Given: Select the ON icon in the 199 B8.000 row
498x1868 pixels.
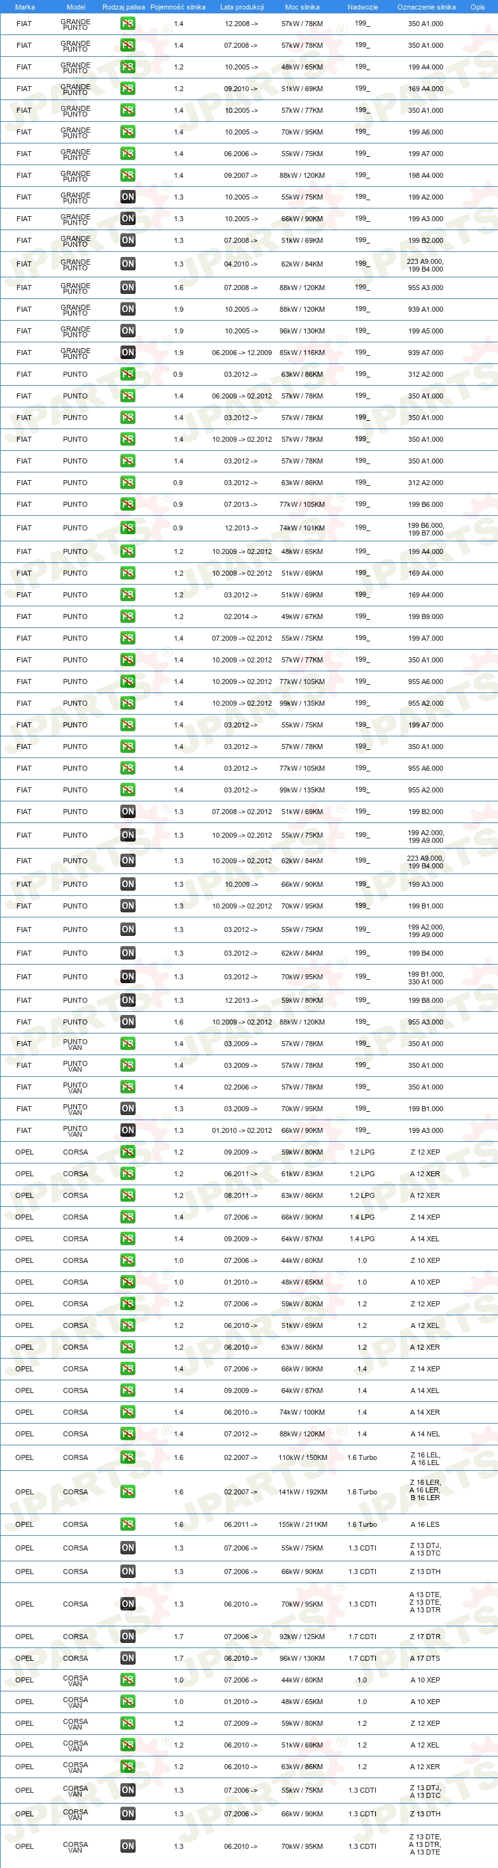Looking at the screenshot, I should pos(127,1000).
